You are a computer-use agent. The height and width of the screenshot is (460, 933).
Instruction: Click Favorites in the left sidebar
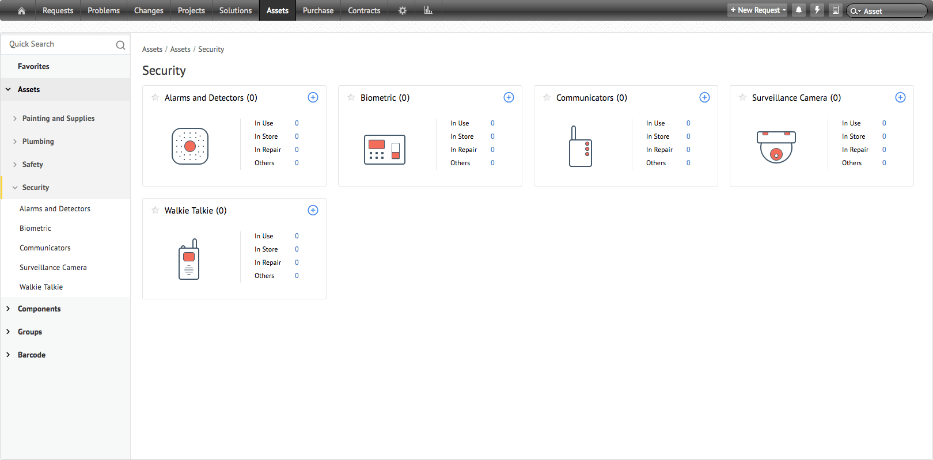tap(33, 67)
